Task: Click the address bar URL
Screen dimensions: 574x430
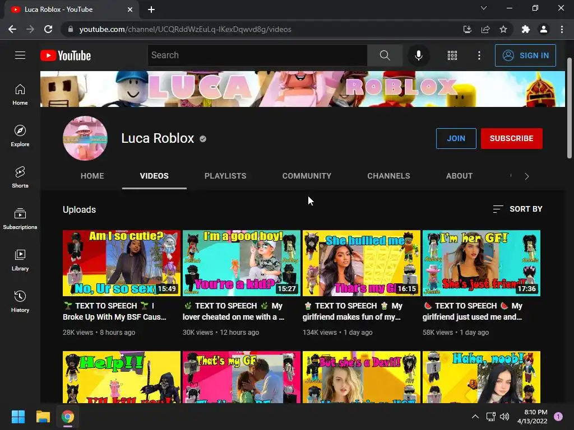Action: [185, 29]
